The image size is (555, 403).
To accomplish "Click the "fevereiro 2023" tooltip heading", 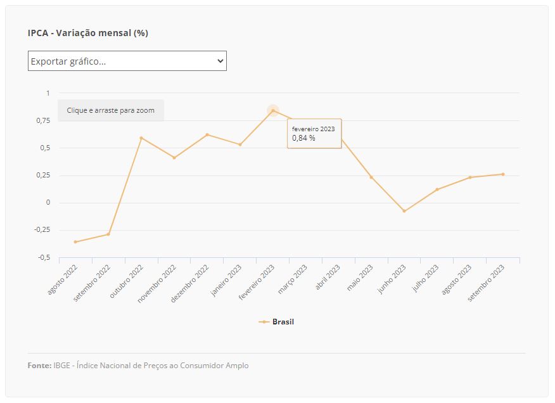I will pos(313,129).
